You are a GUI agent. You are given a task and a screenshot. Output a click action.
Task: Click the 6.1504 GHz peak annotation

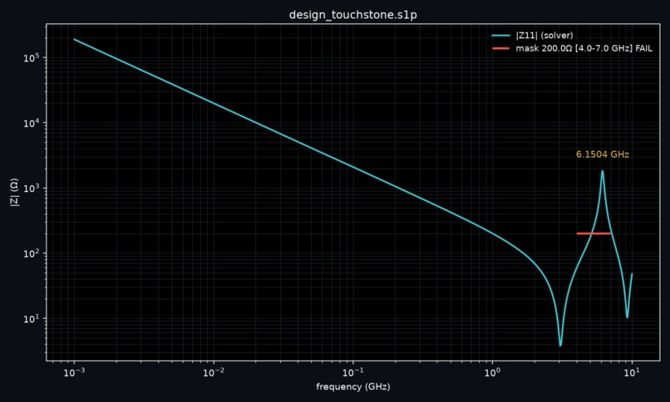click(603, 154)
